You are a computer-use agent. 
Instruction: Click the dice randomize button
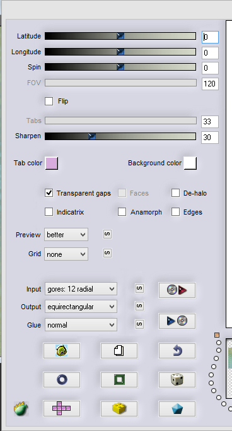[x=177, y=380]
